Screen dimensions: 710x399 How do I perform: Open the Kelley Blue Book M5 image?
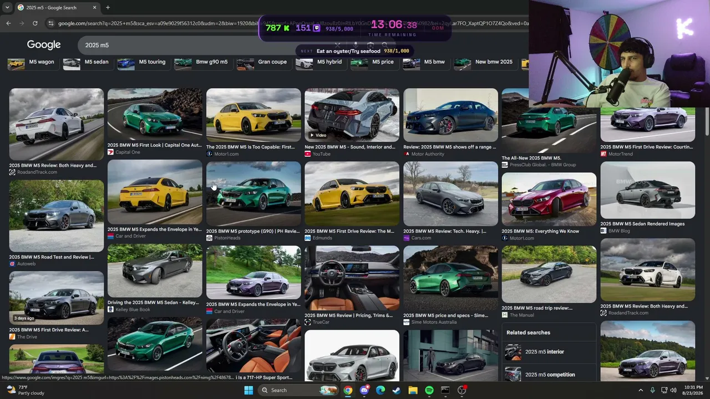click(155, 272)
